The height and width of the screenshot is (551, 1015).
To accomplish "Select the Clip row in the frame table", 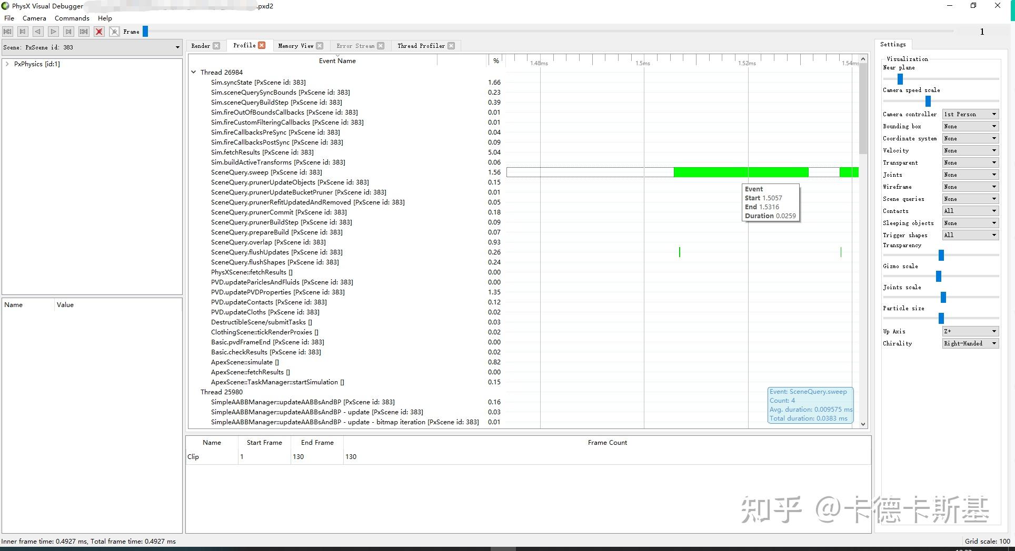I will (x=528, y=457).
